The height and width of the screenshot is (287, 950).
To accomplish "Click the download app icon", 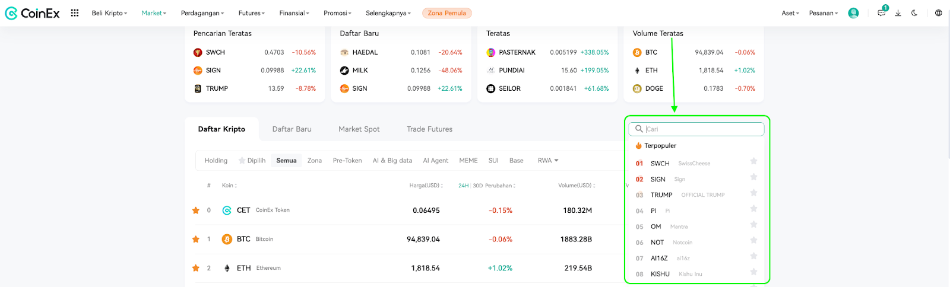I will click(x=898, y=13).
